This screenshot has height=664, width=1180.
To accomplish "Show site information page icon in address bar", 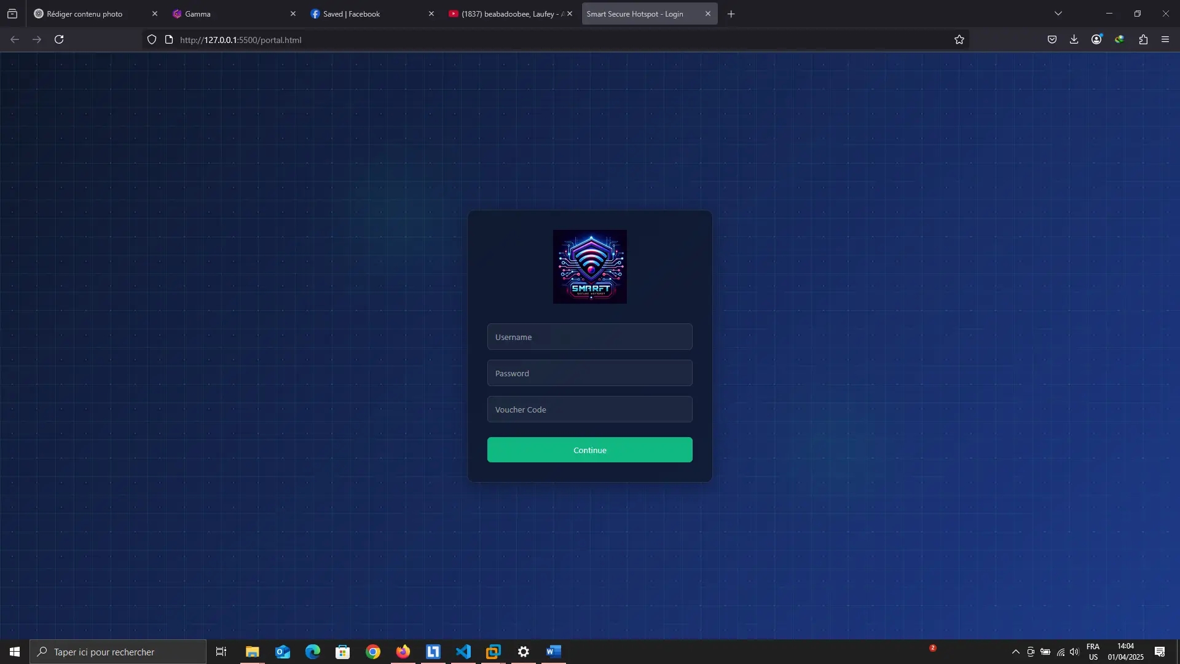I will [169, 40].
